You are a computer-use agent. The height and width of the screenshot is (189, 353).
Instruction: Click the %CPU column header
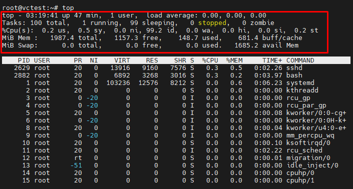[210, 60]
